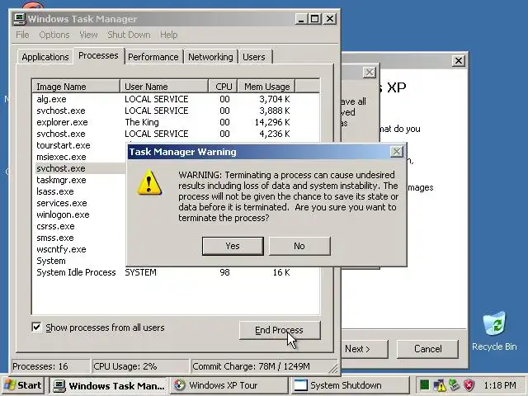This screenshot has height=396, width=528.
Task: Toggle Show processes from all users checkbox
Action: click(x=36, y=328)
